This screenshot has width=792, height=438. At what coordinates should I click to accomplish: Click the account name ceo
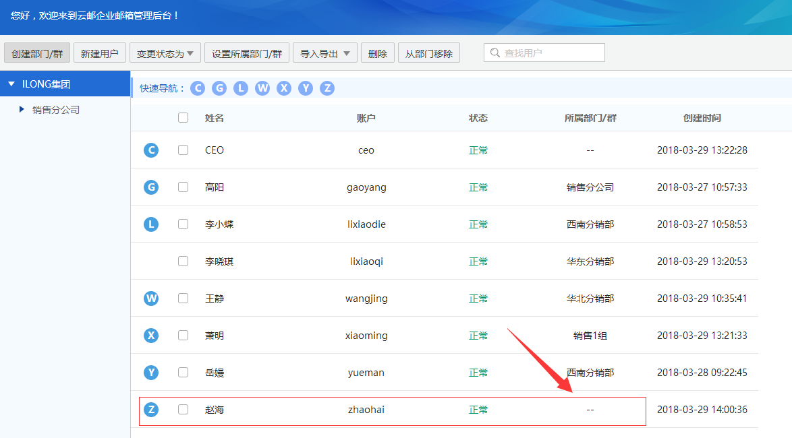[366, 150]
